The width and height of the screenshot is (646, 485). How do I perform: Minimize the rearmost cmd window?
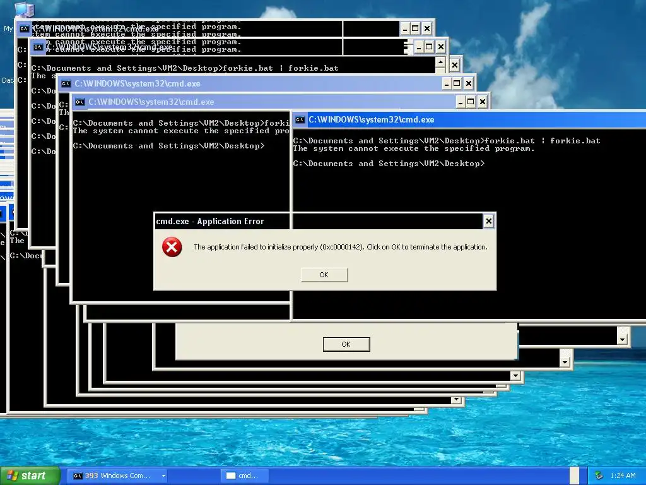pos(406,29)
